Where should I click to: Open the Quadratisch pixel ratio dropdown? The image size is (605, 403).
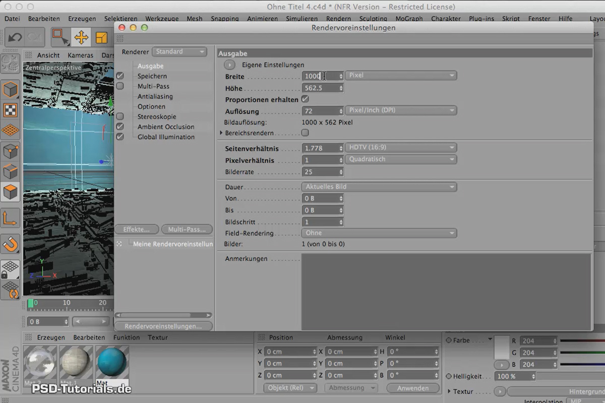tap(401, 160)
